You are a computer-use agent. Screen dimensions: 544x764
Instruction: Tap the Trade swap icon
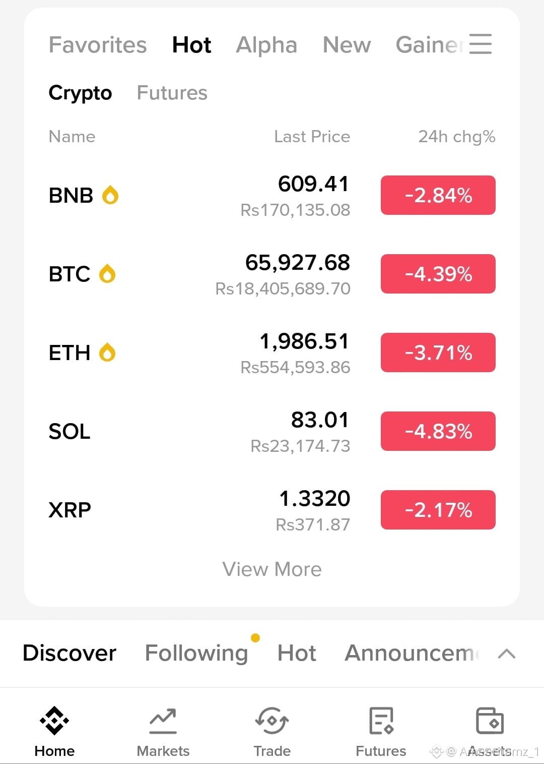pos(272,721)
